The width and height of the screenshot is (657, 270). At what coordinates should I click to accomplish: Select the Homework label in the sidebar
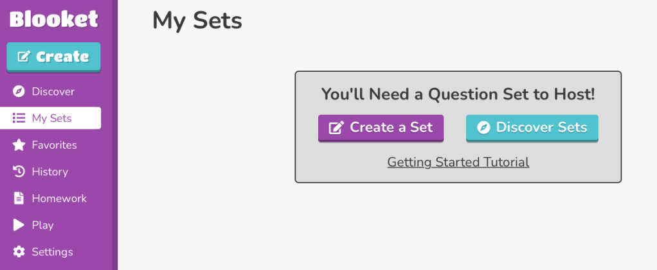(59, 199)
